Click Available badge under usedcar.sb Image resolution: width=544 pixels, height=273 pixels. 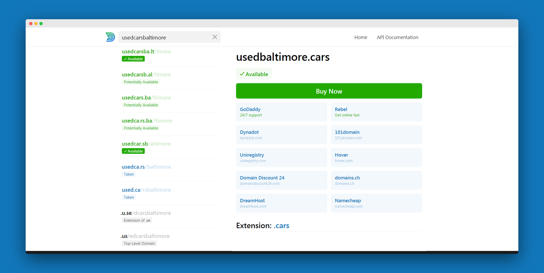[133, 151]
